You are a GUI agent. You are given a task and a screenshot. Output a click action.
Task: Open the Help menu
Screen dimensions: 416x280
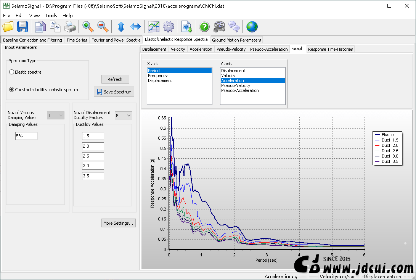[67, 15]
